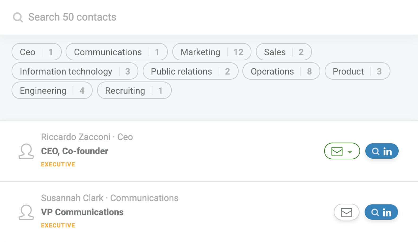The height and width of the screenshot is (242, 418).
Task: Click the search magnifier icon
Action: click(x=18, y=17)
